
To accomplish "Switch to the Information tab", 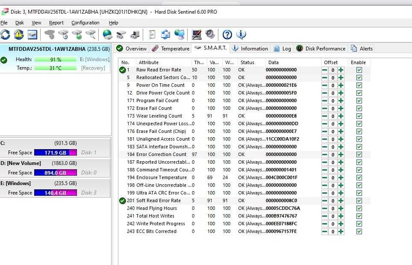I will [250, 49].
